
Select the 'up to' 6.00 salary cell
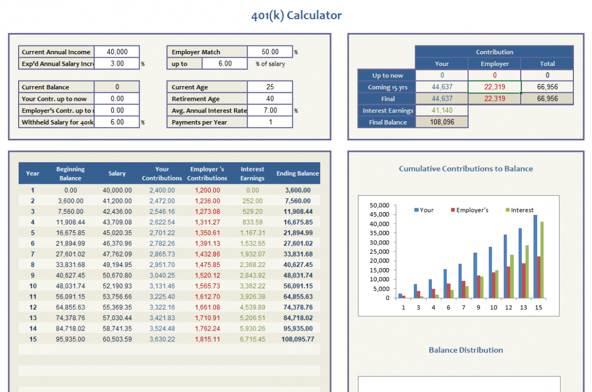pyautogui.click(x=225, y=64)
